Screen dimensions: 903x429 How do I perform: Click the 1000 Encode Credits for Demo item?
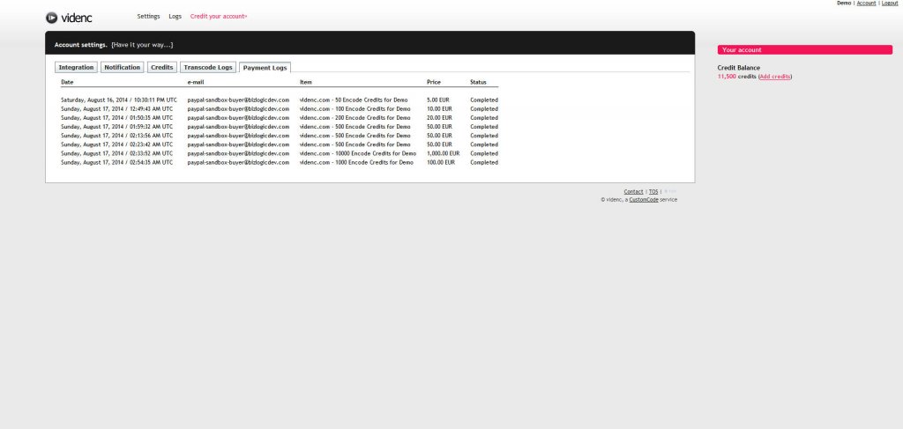(x=356, y=163)
